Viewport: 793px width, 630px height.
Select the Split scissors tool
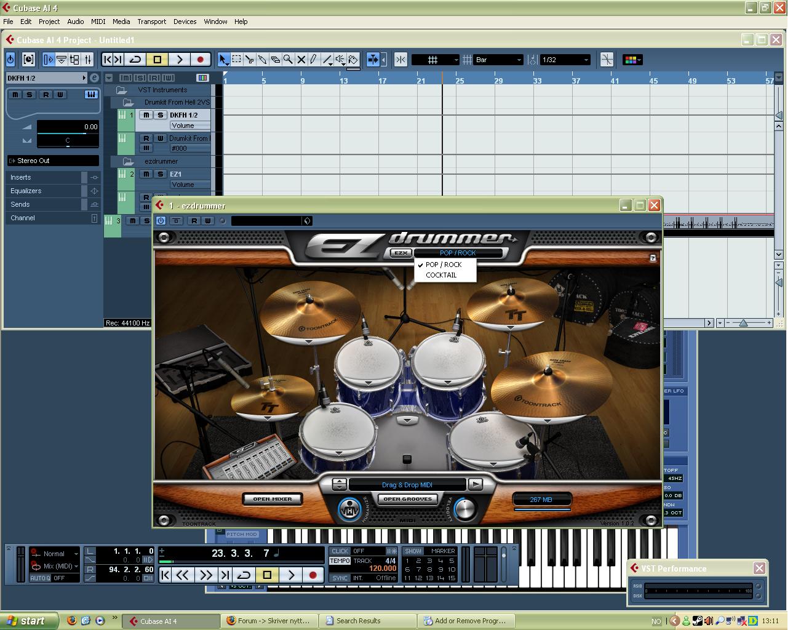[x=249, y=60]
